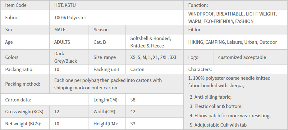
Task: Click the Season label cell
Action: click(x=101, y=30)
